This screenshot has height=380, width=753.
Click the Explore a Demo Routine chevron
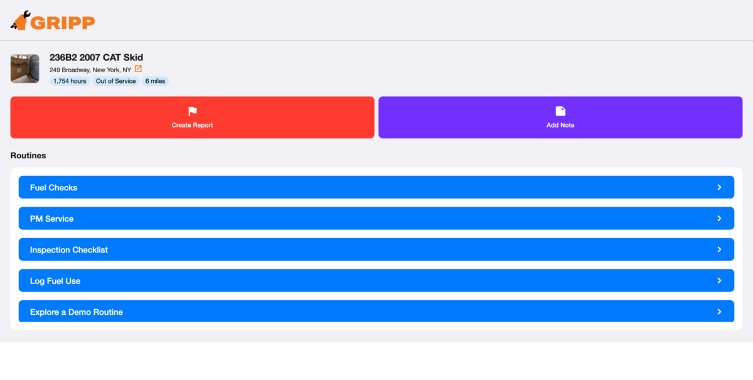[x=719, y=312]
